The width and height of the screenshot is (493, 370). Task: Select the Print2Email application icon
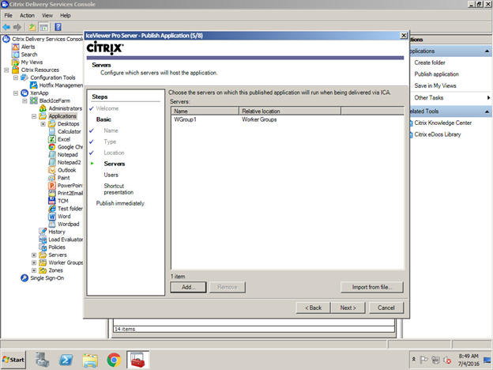click(x=52, y=193)
